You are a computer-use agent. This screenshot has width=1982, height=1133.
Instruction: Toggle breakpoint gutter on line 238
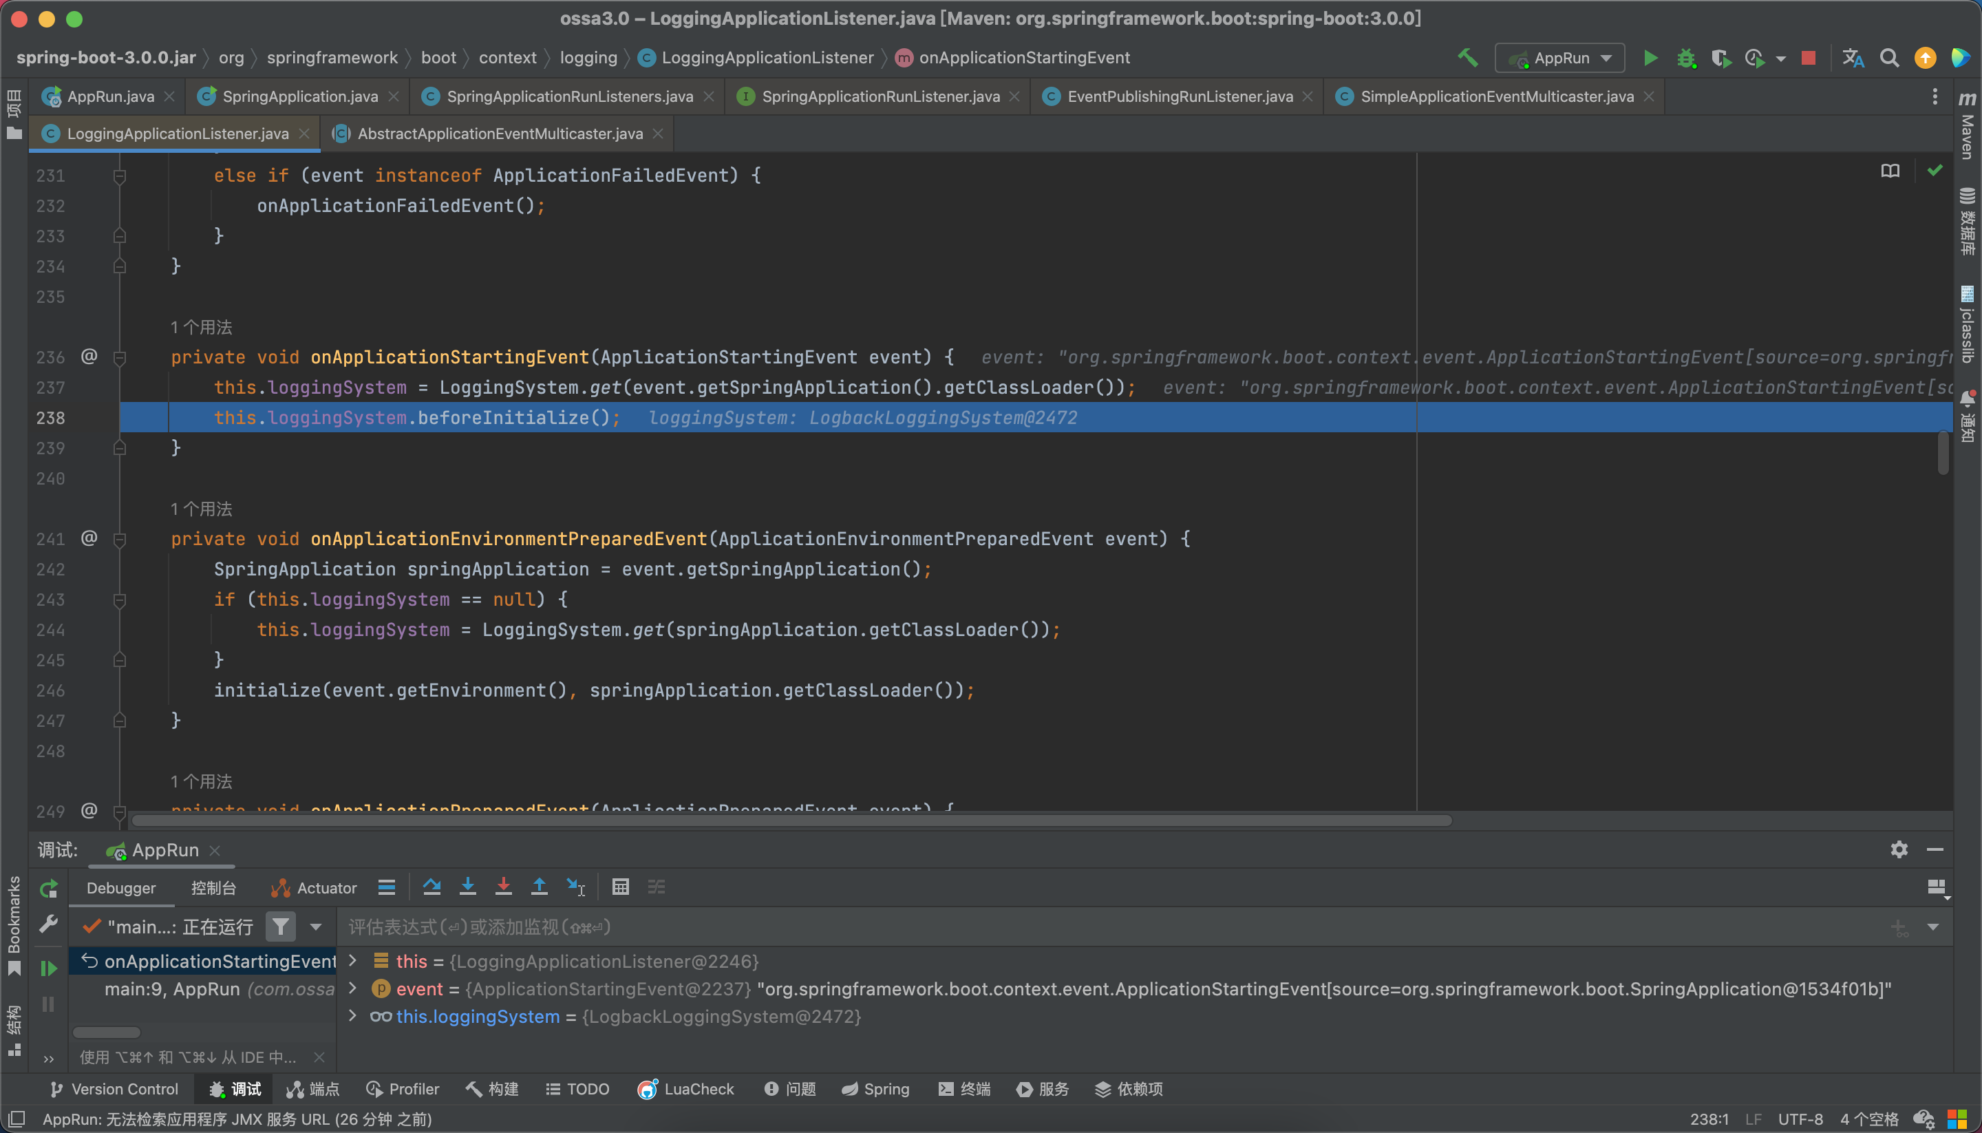(x=89, y=418)
